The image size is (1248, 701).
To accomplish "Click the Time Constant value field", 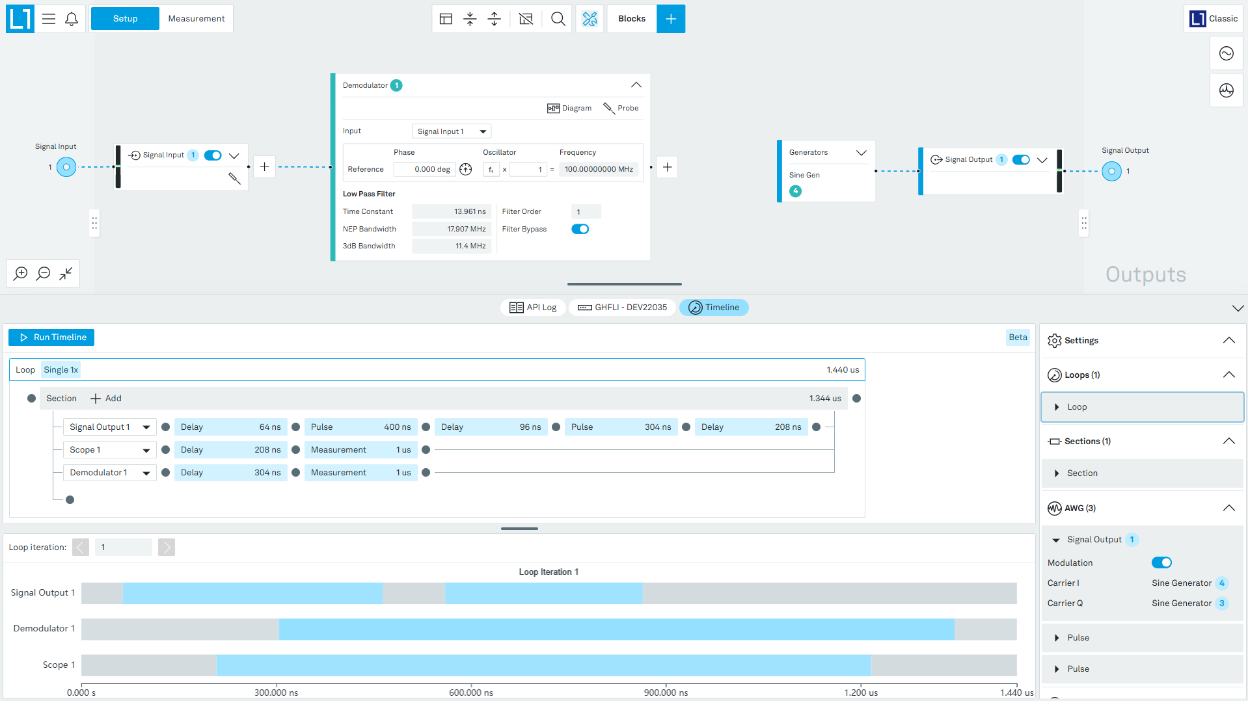I will click(x=451, y=211).
